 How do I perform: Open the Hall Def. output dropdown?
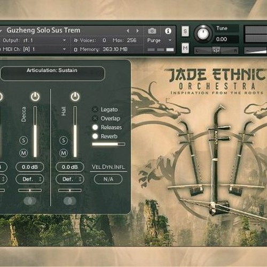(70, 179)
